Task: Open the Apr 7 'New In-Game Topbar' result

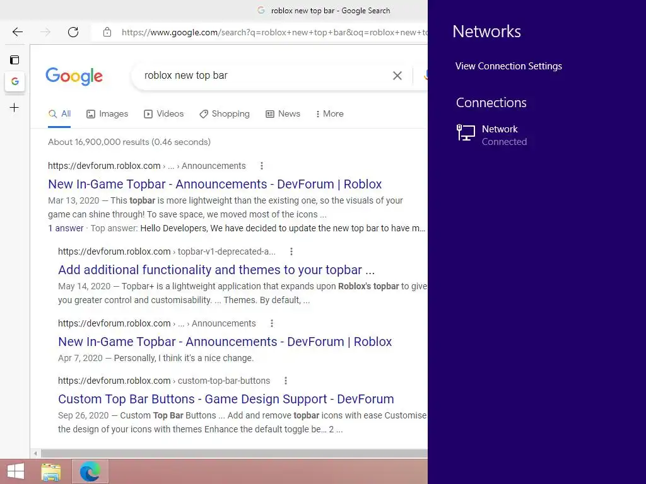Action: pos(225,342)
